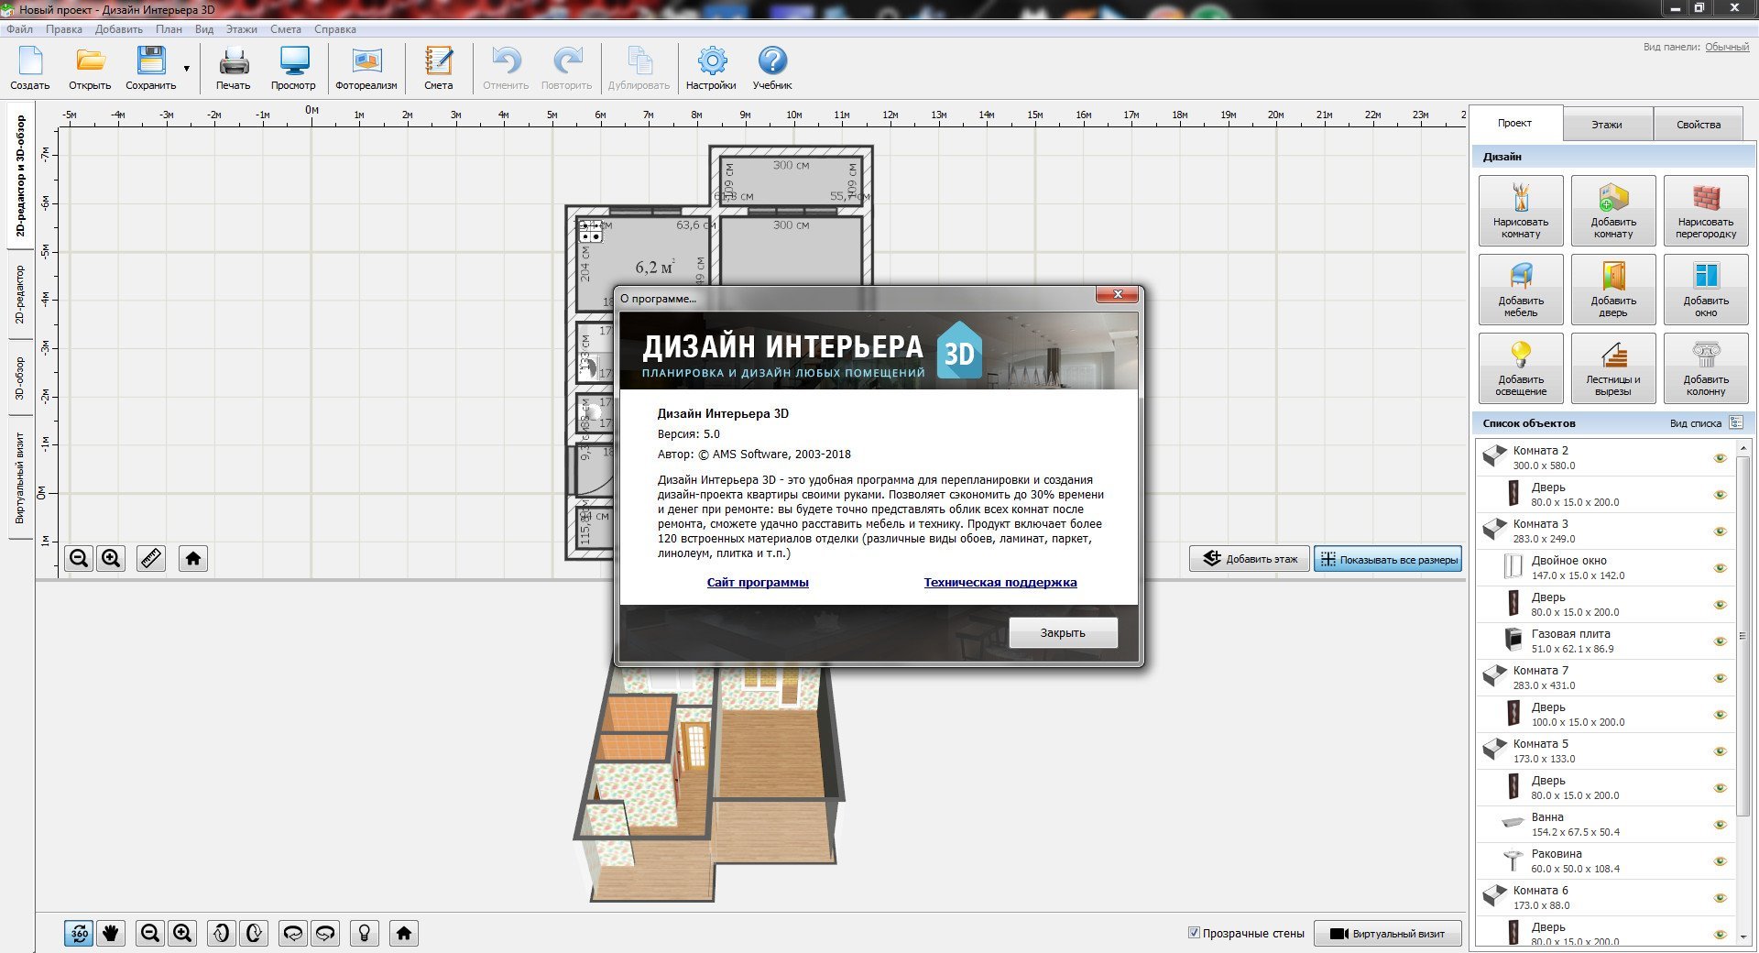Activate the 360 rotate mode in 3D view
1759x953 pixels.
coord(79,933)
